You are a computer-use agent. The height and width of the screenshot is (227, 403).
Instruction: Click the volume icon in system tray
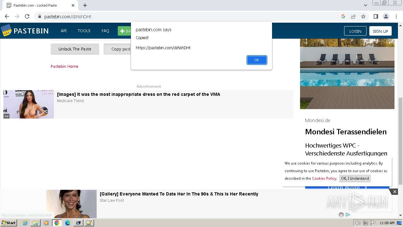(x=358, y=223)
